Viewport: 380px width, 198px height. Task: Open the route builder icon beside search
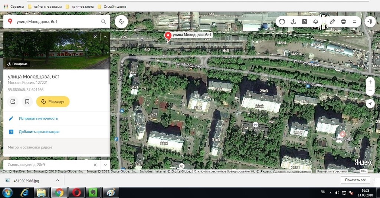point(121,22)
